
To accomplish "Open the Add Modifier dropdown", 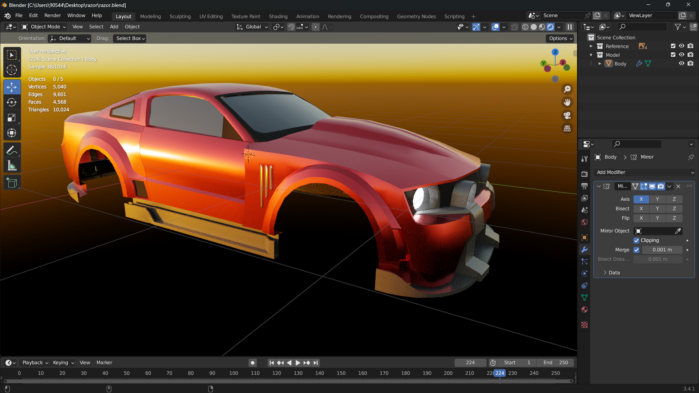I will pyautogui.click(x=644, y=172).
